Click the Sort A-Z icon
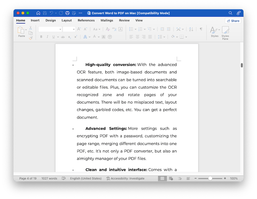The height and width of the screenshot is (199, 257). (x=191, y=29)
